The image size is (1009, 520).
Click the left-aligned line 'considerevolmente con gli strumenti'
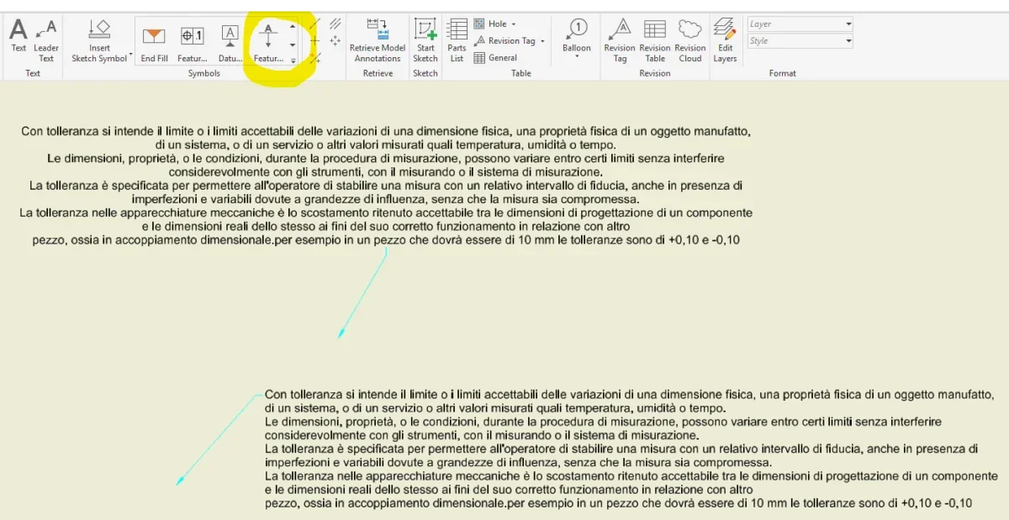click(481, 435)
